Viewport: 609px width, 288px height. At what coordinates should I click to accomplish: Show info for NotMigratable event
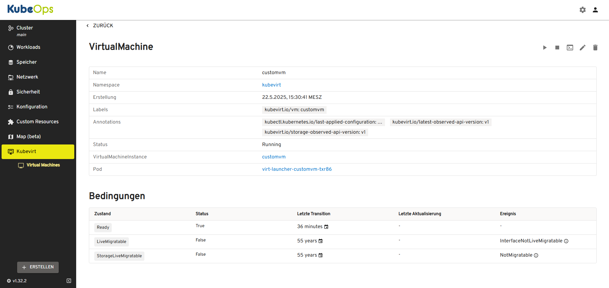tap(536, 255)
